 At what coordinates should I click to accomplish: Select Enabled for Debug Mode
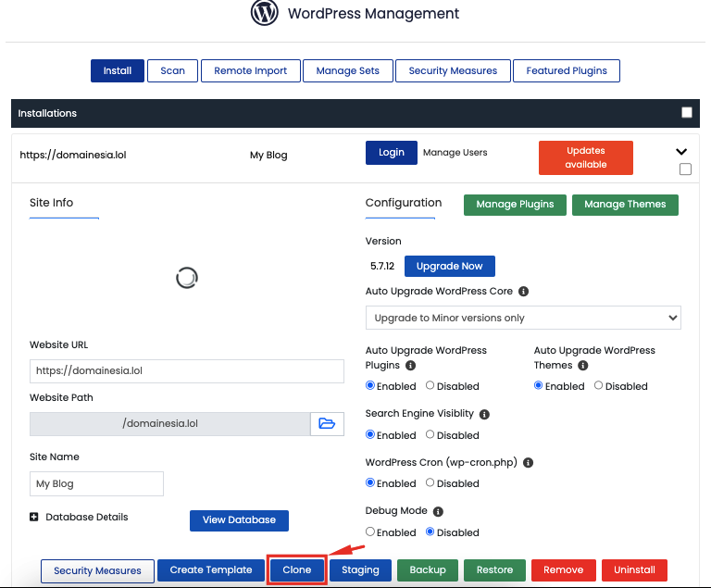pyautogui.click(x=370, y=532)
